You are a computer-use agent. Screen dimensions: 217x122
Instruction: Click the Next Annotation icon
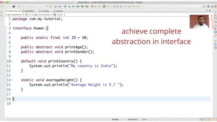pos(124,6)
